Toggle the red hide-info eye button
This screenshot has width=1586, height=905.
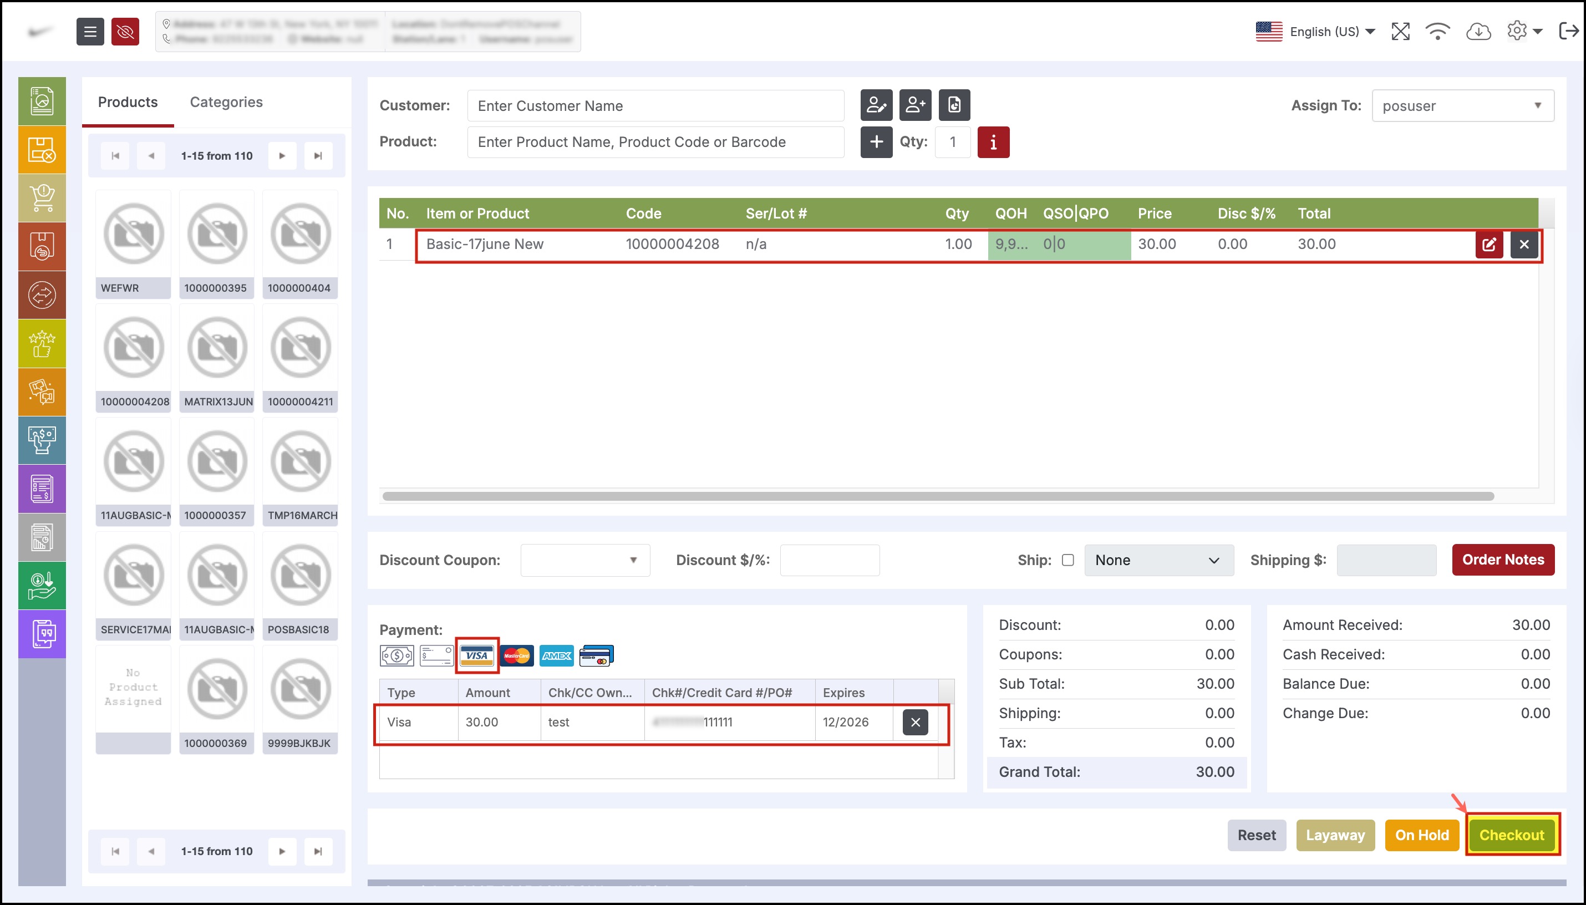125,31
